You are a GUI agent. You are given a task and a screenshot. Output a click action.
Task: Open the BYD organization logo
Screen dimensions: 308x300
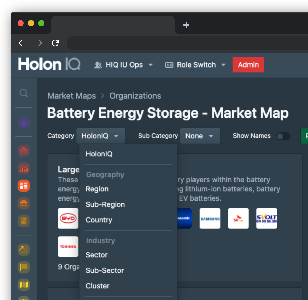coord(68,218)
